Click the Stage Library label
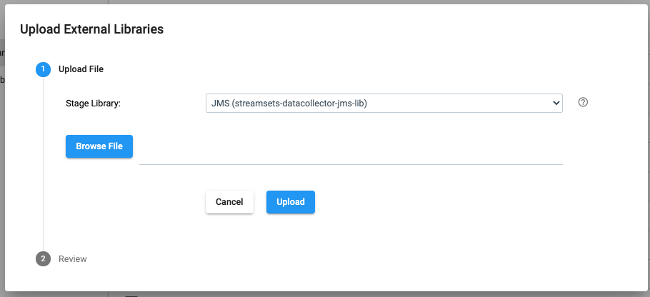Screen dimensions: 650x297 tap(93, 104)
